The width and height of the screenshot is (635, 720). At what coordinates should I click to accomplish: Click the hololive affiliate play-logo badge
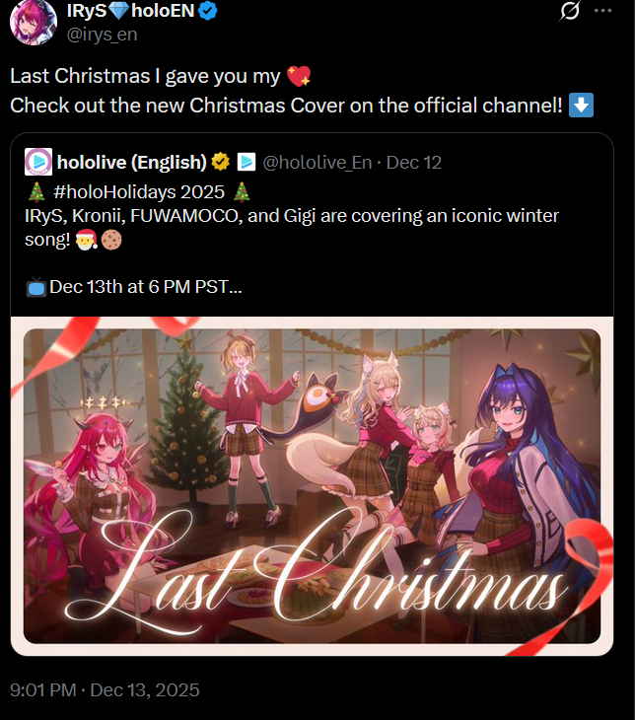[x=247, y=162]
